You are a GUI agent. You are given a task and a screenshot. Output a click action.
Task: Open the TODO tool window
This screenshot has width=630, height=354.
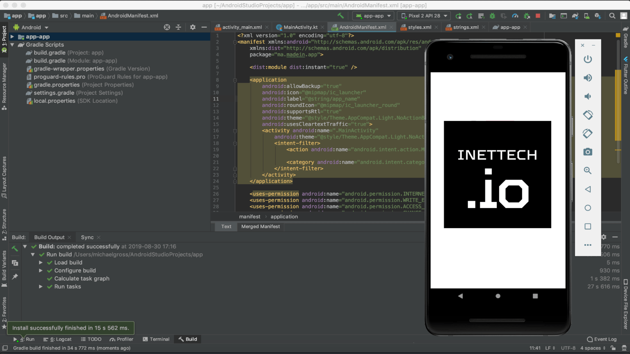tap(91, 339)
